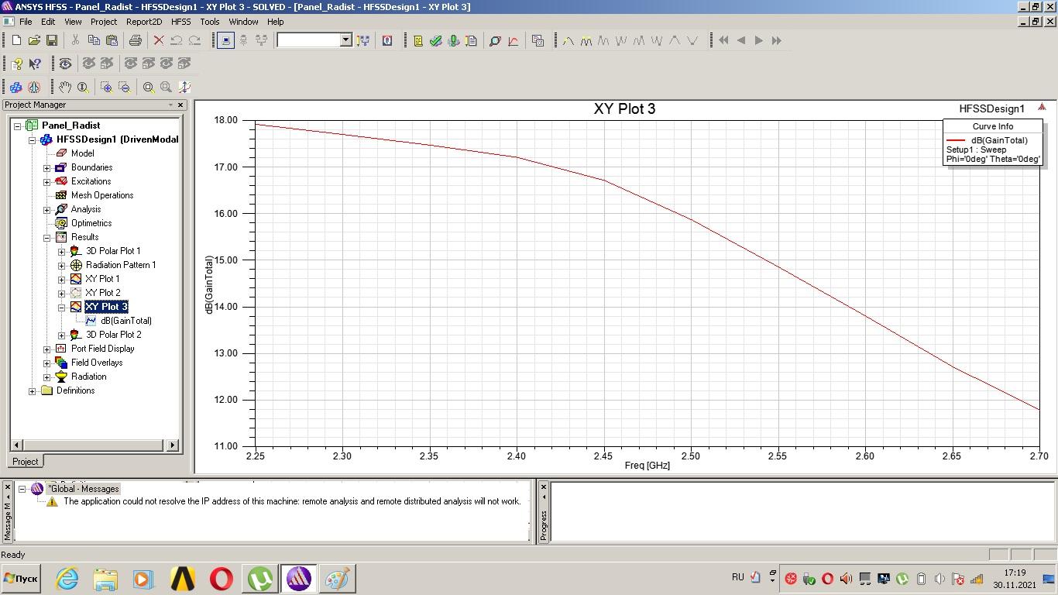
Task: Open uTorrent from the taskbar
Action: pyautogui.click(x=260, y=579)
